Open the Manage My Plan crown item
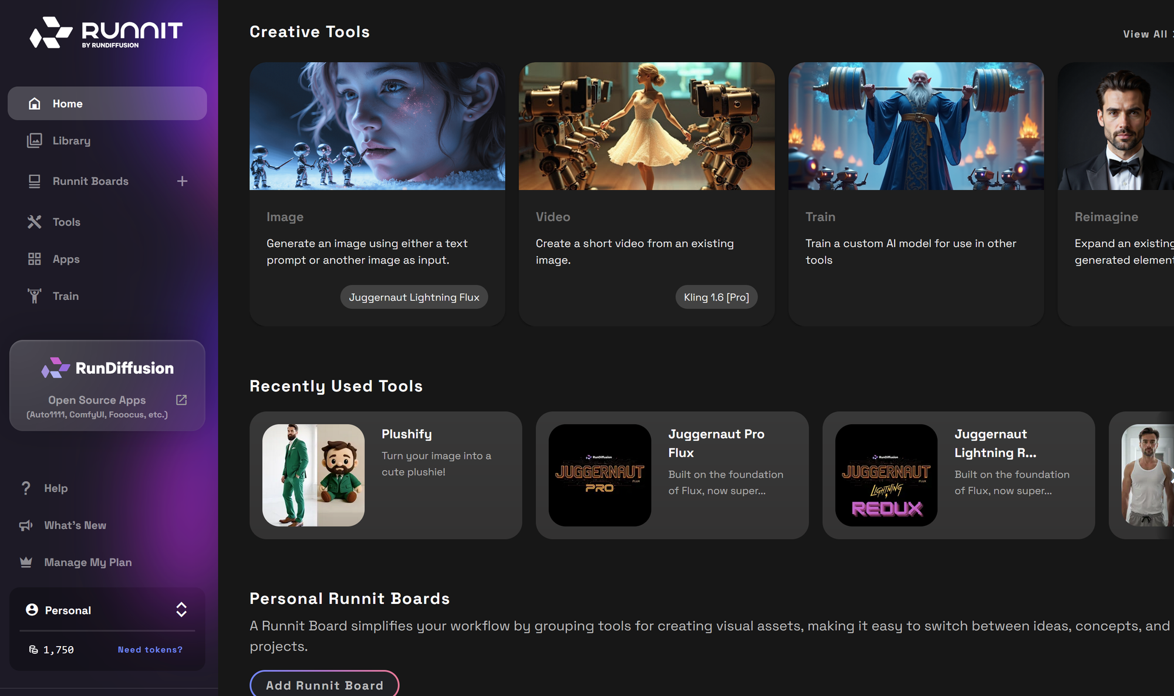Screen dimensions: 1174x696 (x=87, y=562)
